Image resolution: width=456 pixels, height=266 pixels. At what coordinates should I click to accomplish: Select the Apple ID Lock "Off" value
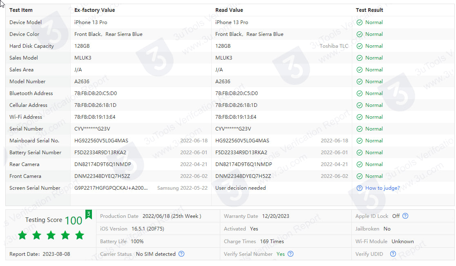(x=396, y=216)
